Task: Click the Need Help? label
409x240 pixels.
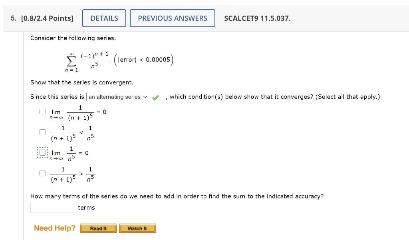Action: (54, 228)
